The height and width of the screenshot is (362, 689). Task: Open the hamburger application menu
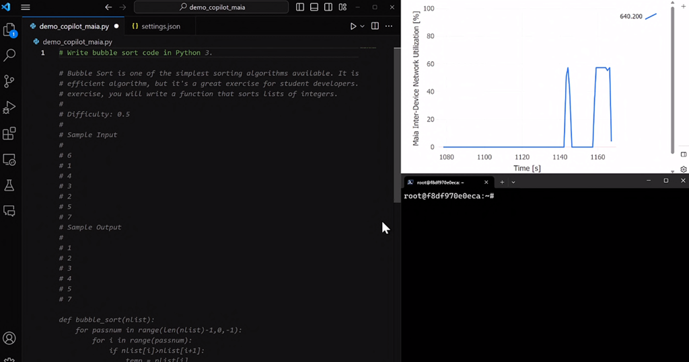(x=26, y=7)
